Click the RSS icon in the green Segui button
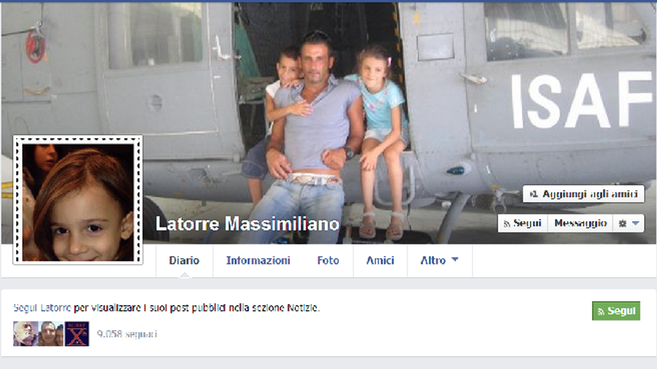The image size is (657, 369). 601,312
